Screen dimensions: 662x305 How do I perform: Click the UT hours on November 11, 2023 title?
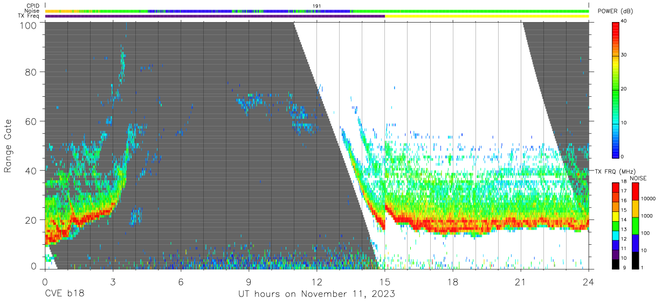point(316,294)
